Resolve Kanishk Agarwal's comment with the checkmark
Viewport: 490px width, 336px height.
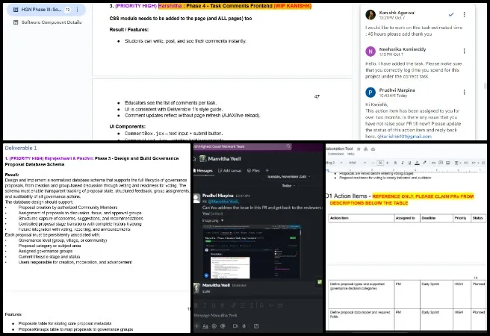coord(450,14)
